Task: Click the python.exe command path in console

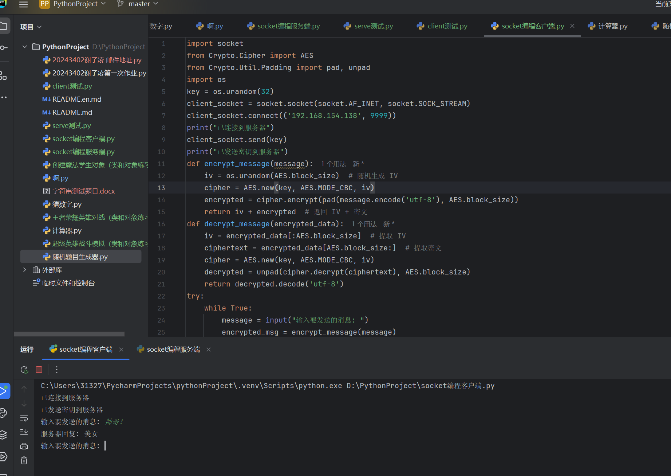Action: (x=192, y=386)
